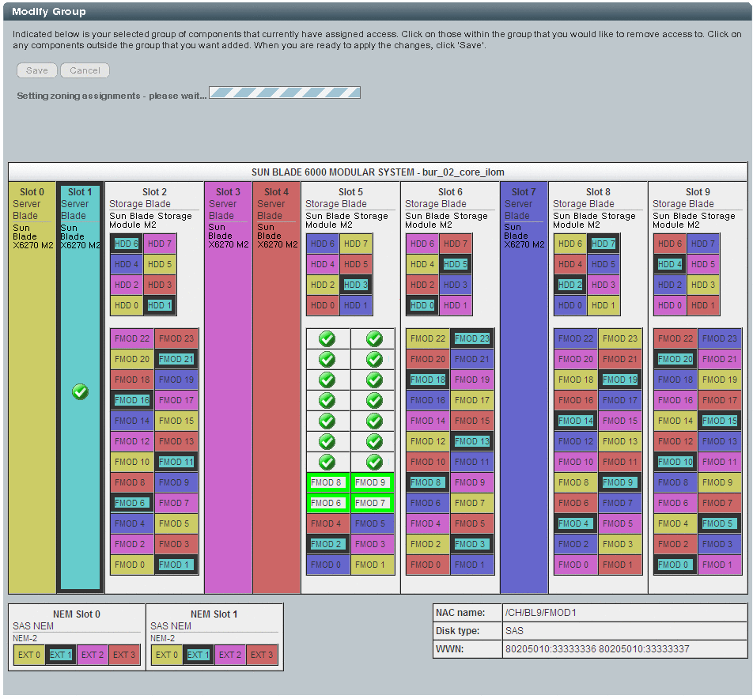Image resolution: width=753 pixels, height=699 pixels.
Task: Toggle FMOD 1 in Slot 2
Action: tap(176, 565)
